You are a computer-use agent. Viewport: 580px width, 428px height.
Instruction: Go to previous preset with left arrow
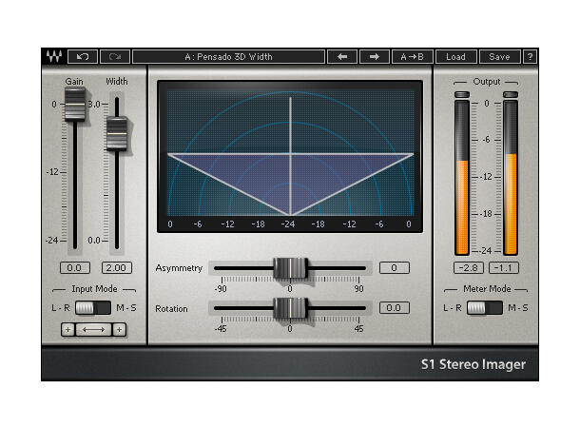[342, 57]
